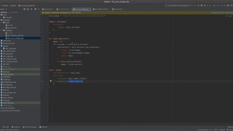Select main.go in project tree
The width and height of the screenshot is (233, 131).
(8, 17)
